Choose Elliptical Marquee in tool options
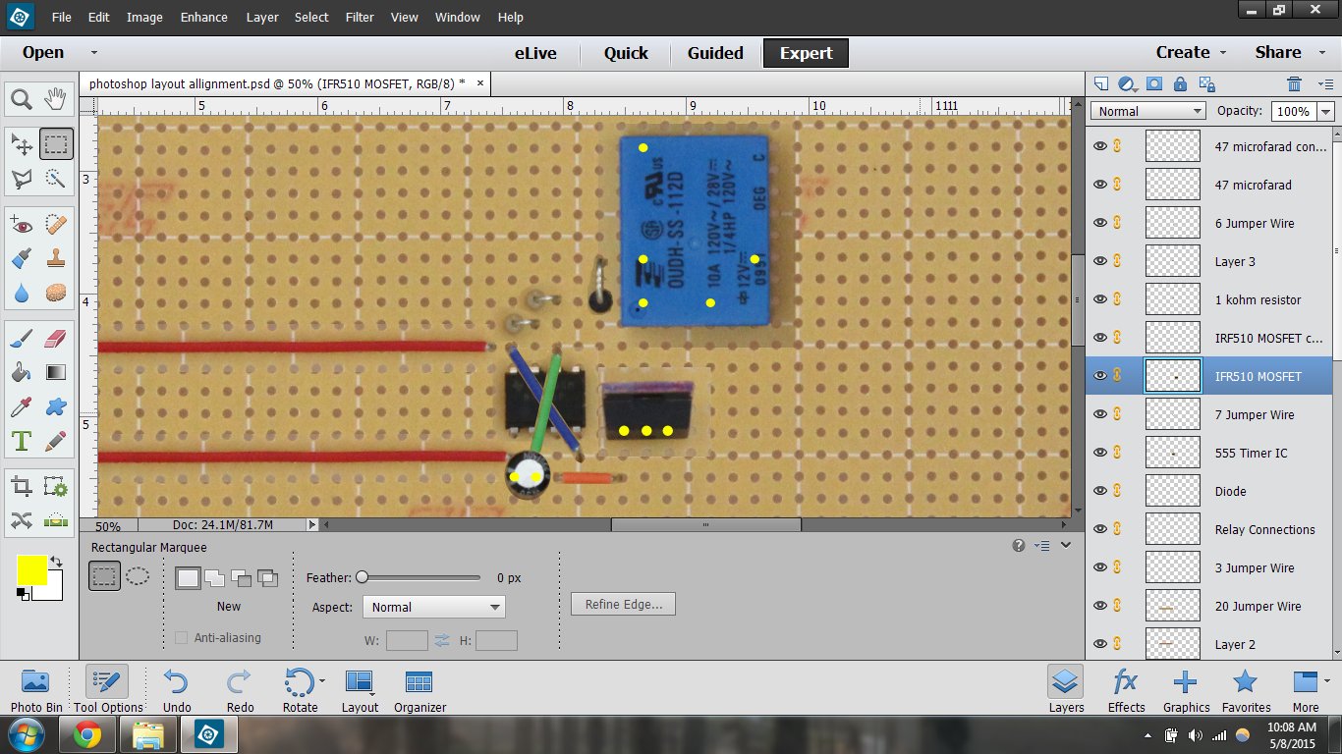Screen dimensions: 1342x754 coord(139,576)
